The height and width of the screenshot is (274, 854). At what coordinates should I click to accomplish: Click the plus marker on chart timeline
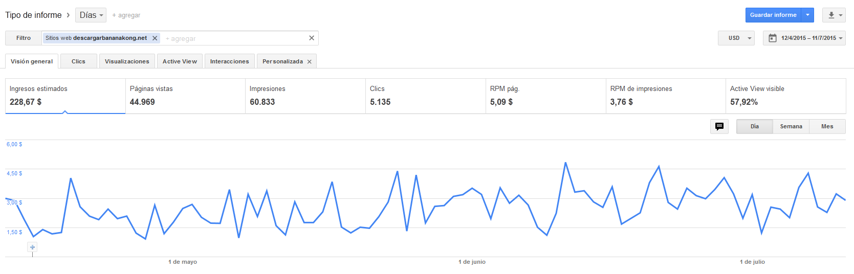(33, 247)
